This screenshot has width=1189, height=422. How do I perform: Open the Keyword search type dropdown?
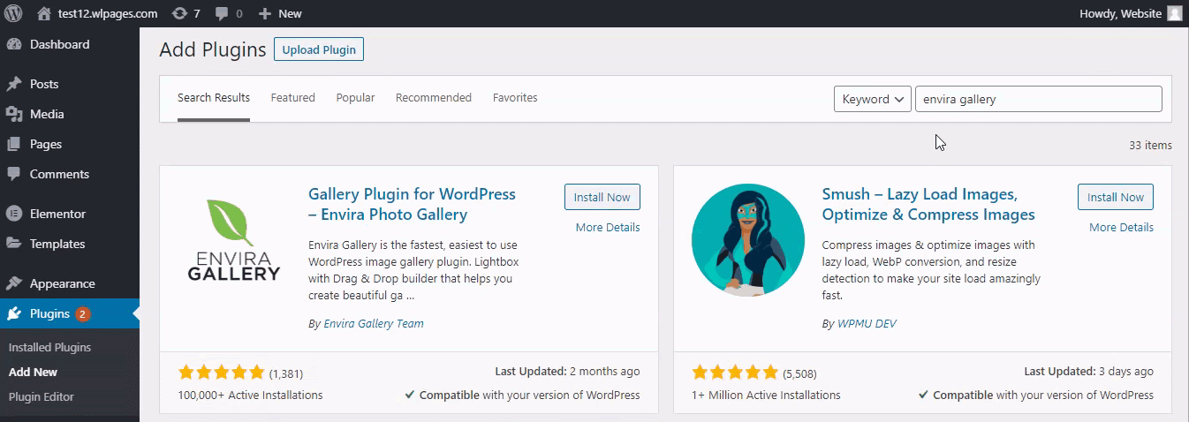point(873,99)
